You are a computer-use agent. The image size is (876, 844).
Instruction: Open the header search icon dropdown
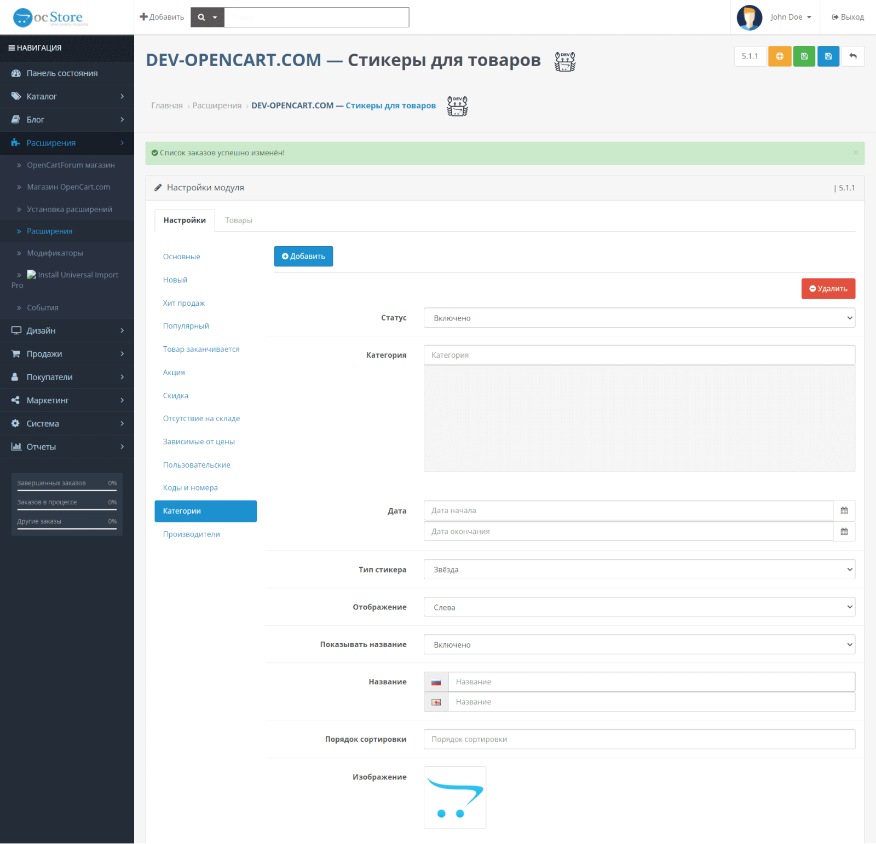pos(208,18)
